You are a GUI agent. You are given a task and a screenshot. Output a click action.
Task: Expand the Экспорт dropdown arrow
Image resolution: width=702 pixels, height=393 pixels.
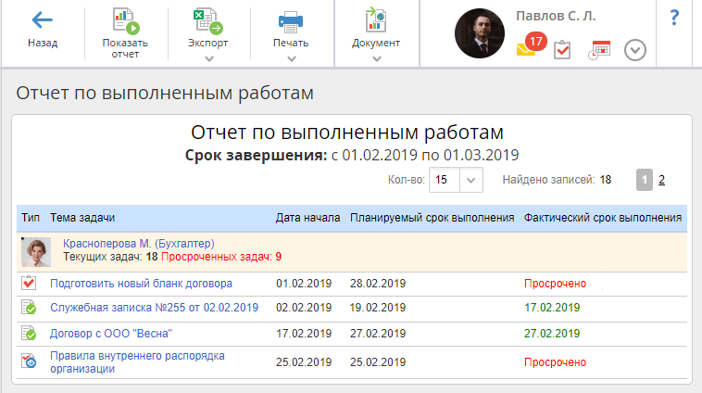208,58
